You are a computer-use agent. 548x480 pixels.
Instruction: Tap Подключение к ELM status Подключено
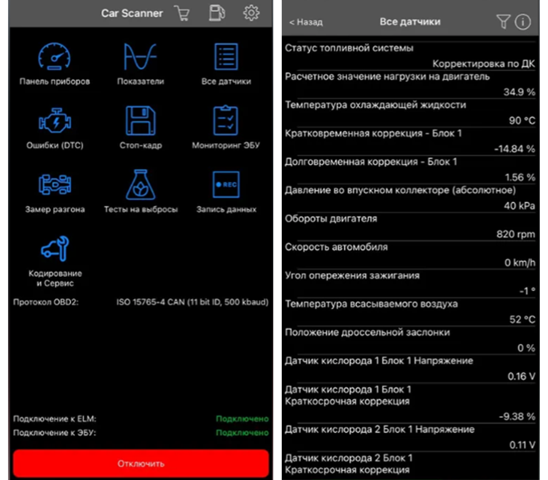click(x=242, y=419)
